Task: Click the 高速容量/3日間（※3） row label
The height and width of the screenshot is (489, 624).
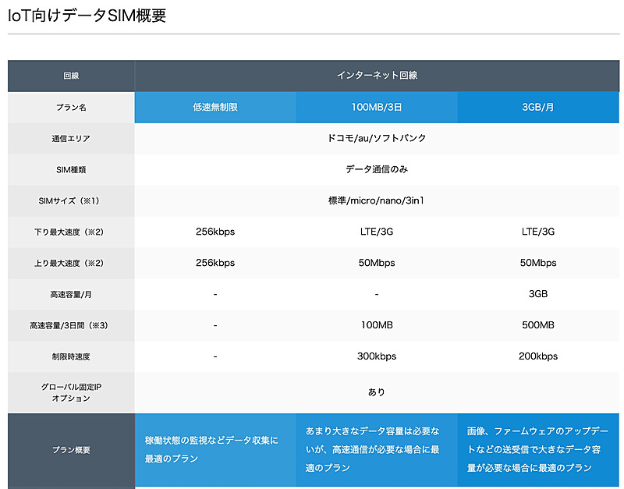Action: coord(71,325)
